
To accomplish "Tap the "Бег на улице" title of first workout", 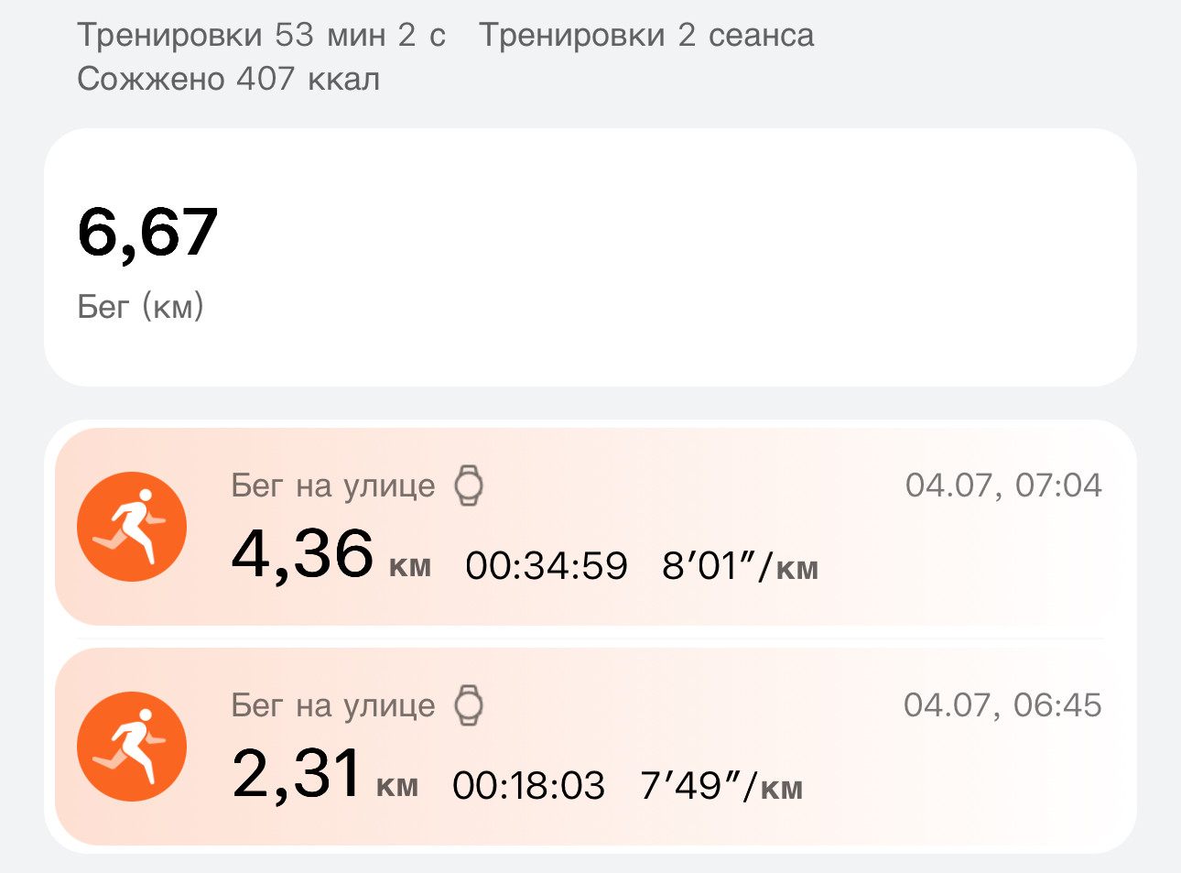I will point(333,486).
